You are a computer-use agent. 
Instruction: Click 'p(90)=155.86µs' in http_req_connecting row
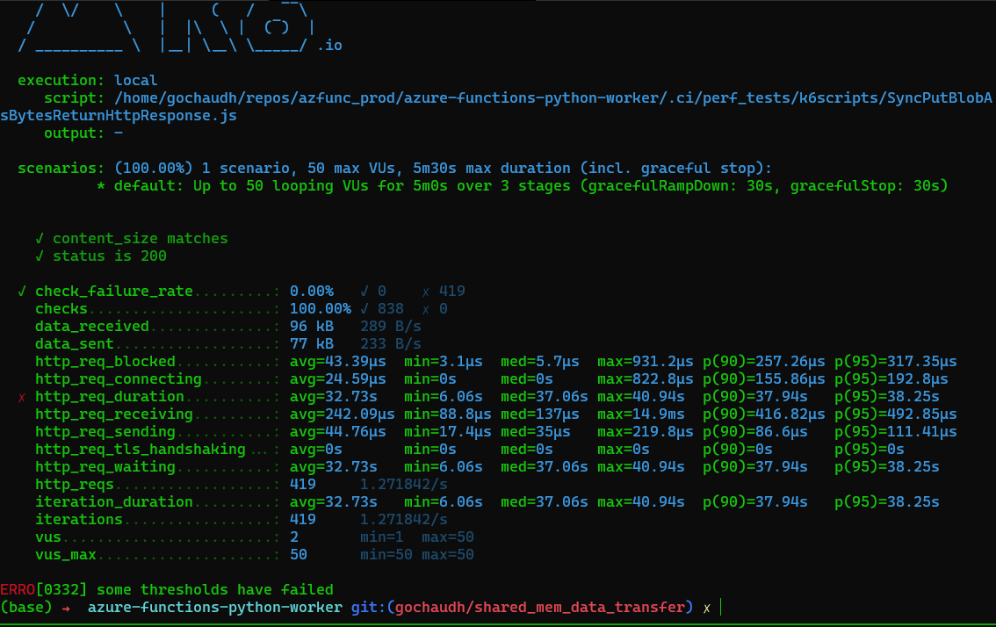click(x=764, y=379)
